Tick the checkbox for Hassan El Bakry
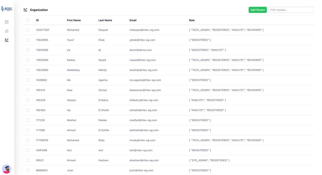 pos(28,100)
